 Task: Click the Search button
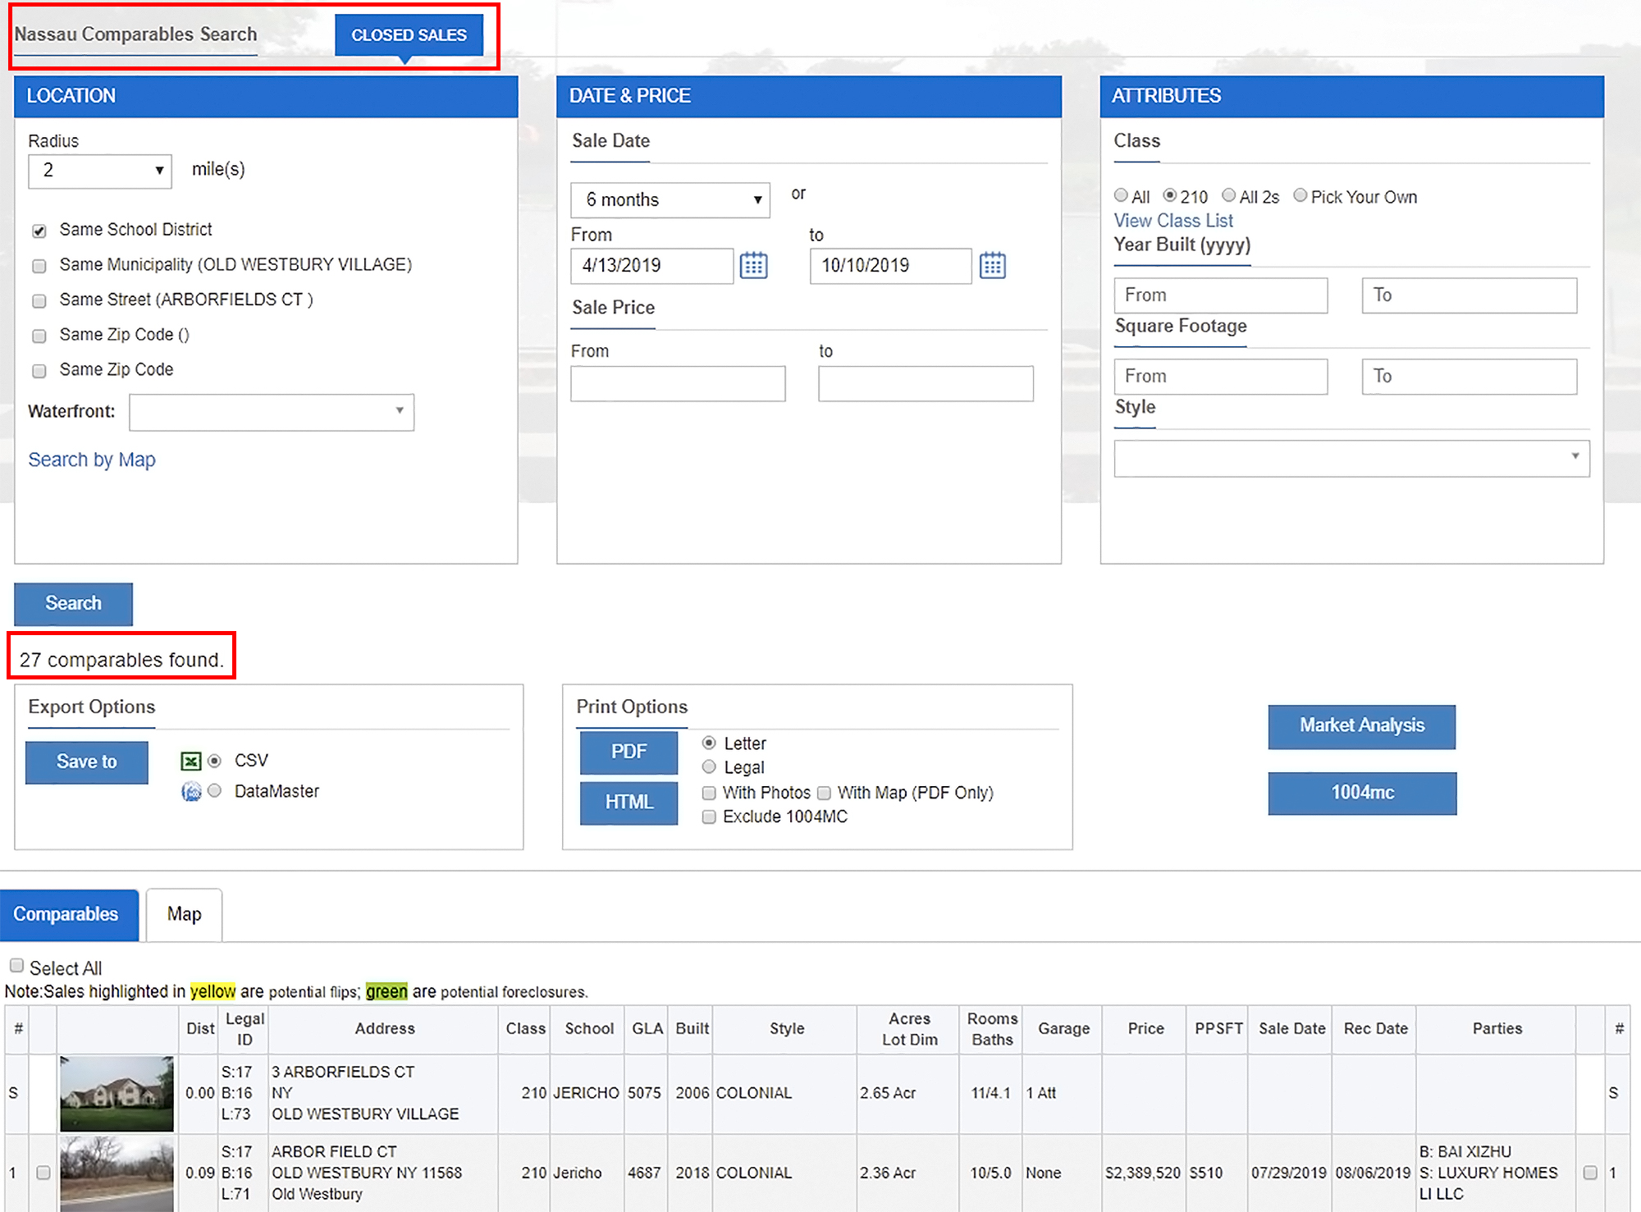(x=73, y=604)
